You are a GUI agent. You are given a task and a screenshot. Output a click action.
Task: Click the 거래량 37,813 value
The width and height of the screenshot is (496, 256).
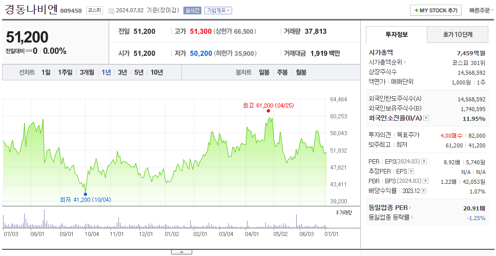pyautogui.click(x=316, y=32)
